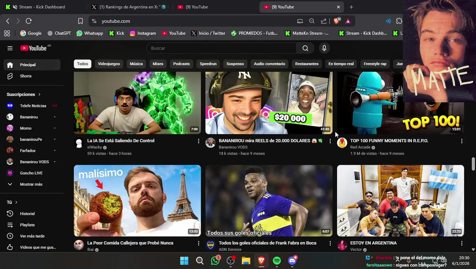This screenshot has width=476, height=269.
Task: Switch to Stream - Kick Dashboard tab
Action: (x=42, y=7)
